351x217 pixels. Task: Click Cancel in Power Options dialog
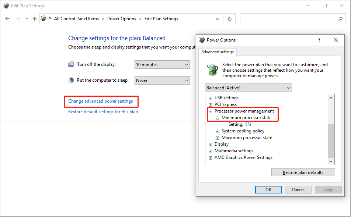tap(298, 189)
